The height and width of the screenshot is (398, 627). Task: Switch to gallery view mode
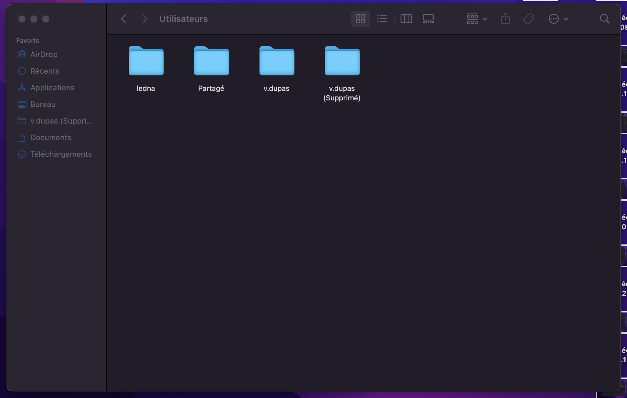pos(428,19)
